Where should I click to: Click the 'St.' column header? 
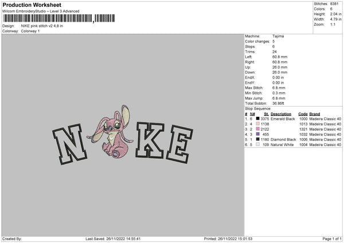pyautogui.click(x=267, y=114)
